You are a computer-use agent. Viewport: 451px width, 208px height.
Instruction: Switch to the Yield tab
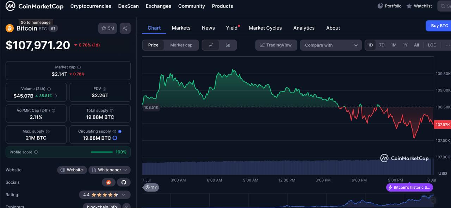coord(232,28)
